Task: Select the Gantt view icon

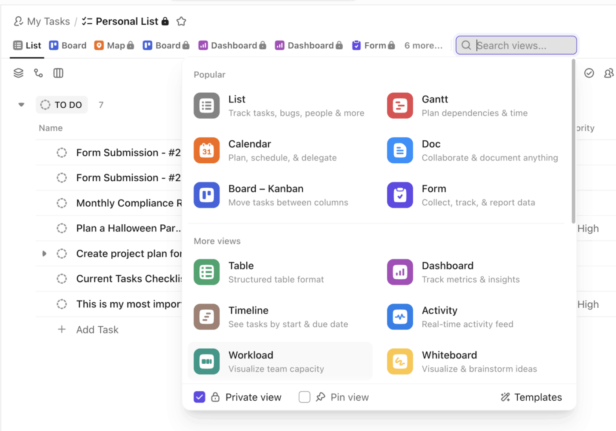Action: pos(400,106)
